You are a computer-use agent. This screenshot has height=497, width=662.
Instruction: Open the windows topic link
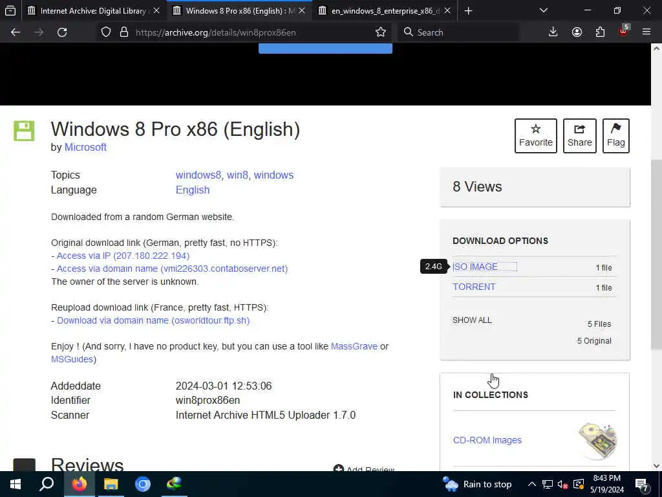pyautogui.click(x=273, y=175)
